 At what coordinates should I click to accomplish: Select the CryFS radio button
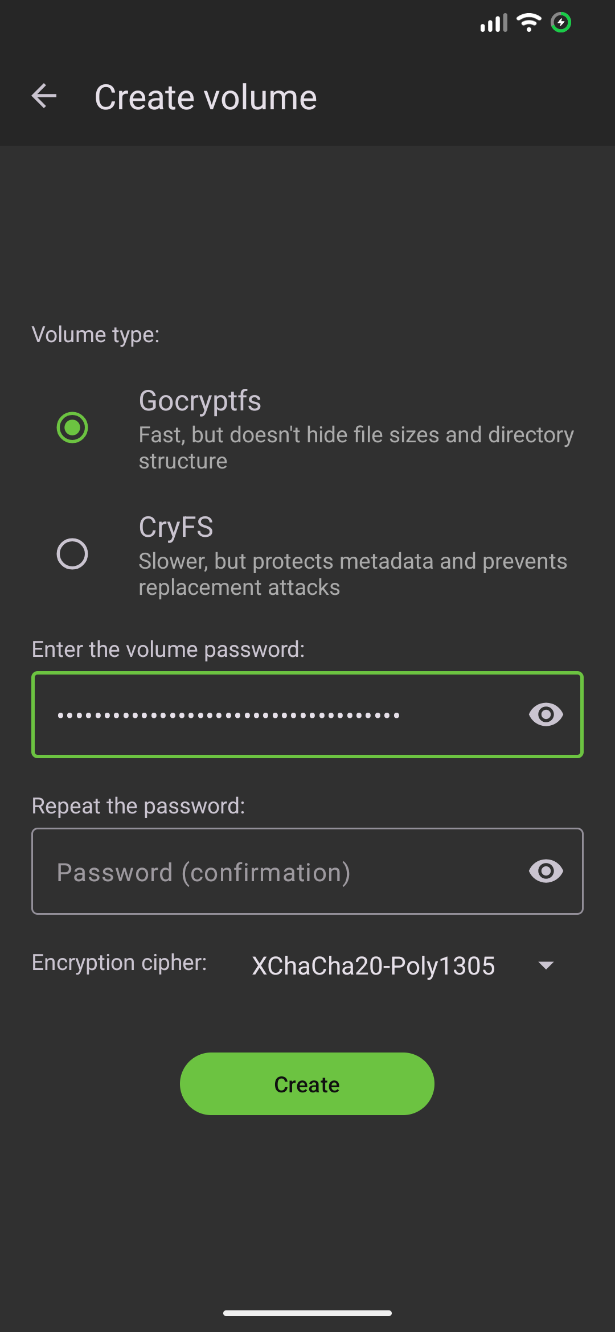[x=72, y=554]
